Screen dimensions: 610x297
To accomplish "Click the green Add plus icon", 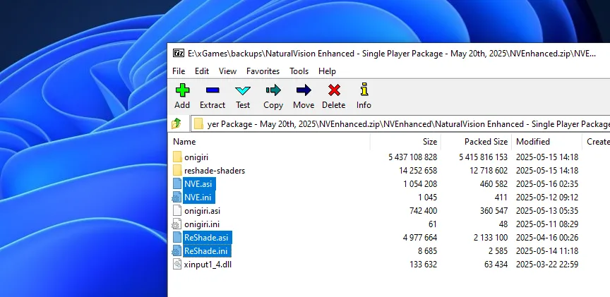I will [x=182, y=90].
